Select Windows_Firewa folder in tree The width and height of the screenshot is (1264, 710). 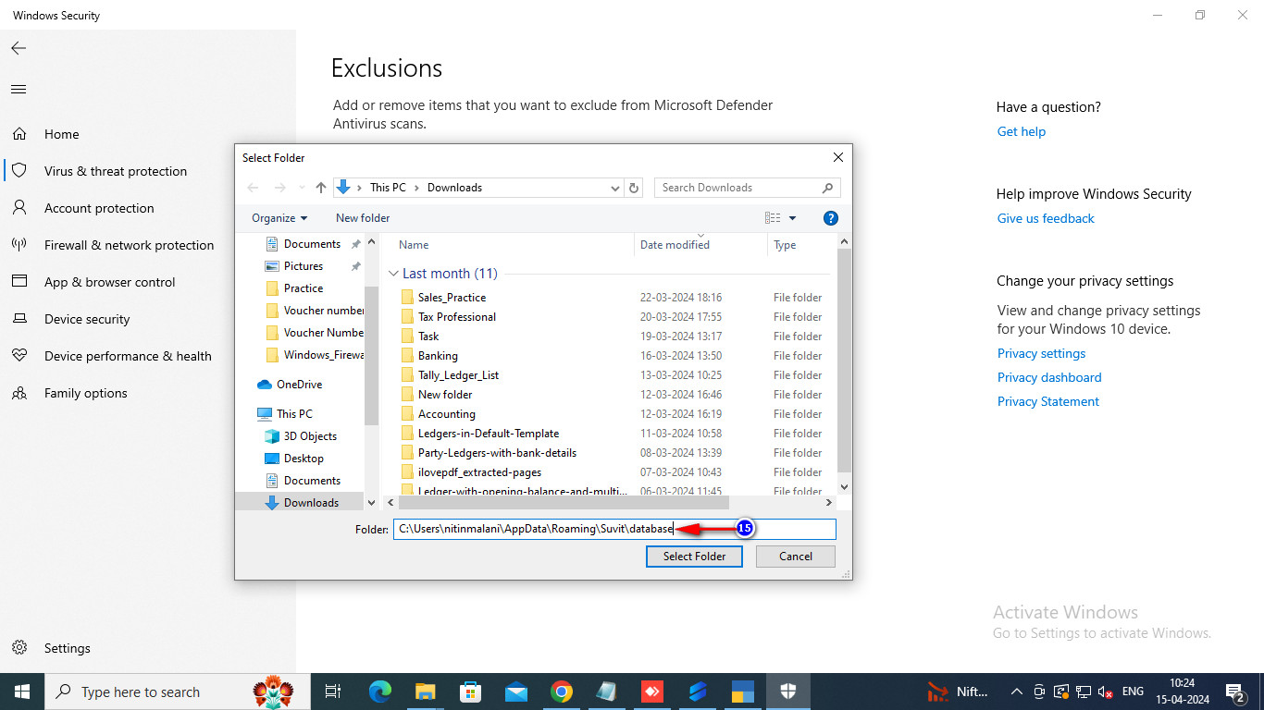click(323, 355)
